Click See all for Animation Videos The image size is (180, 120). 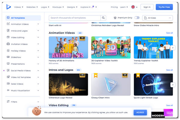169,33
